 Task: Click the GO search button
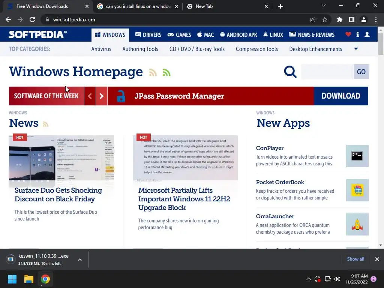point(361,72)
